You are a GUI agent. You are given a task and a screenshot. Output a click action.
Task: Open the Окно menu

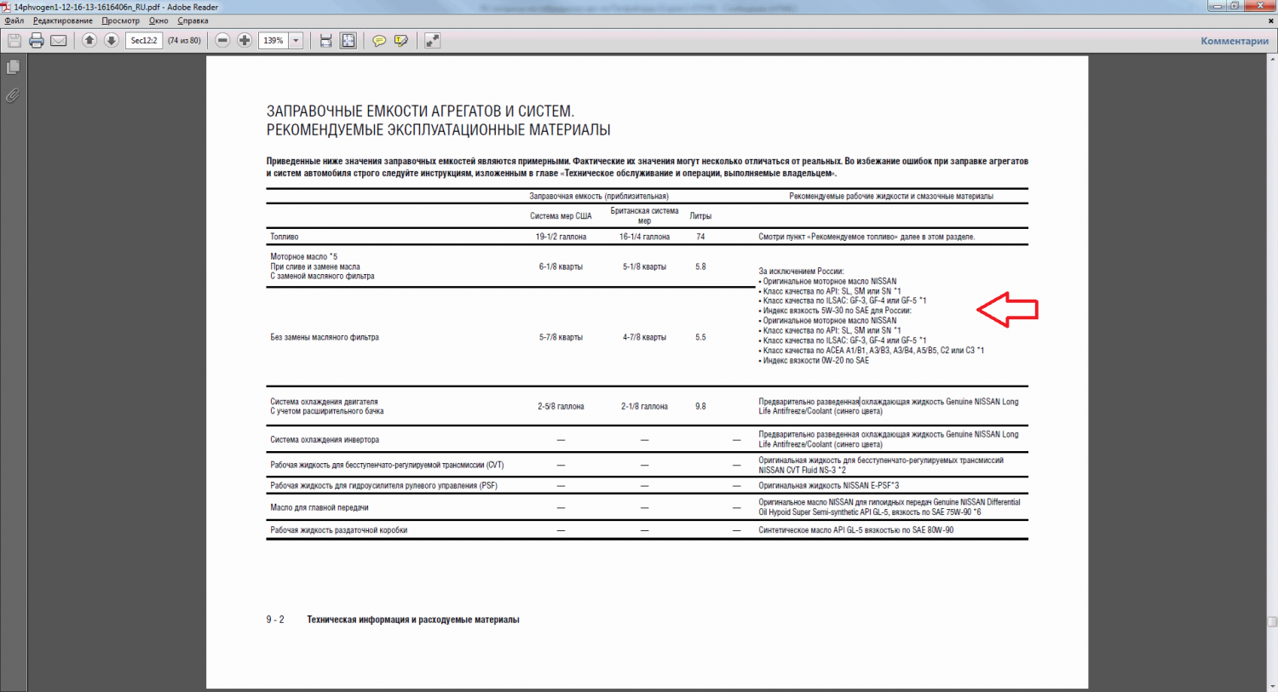tap(158, 20)
